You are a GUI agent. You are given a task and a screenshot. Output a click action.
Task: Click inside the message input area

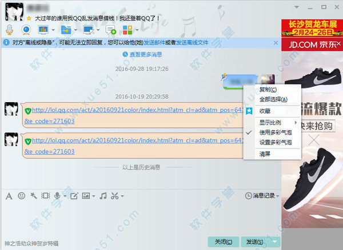pos(141,217)
